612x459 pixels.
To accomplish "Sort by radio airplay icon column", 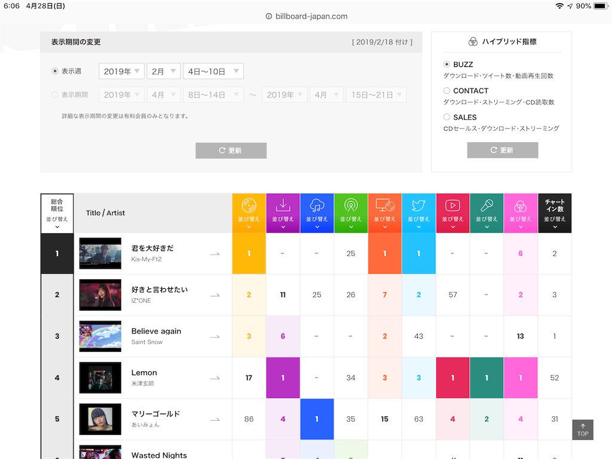I will pos(351,213).
